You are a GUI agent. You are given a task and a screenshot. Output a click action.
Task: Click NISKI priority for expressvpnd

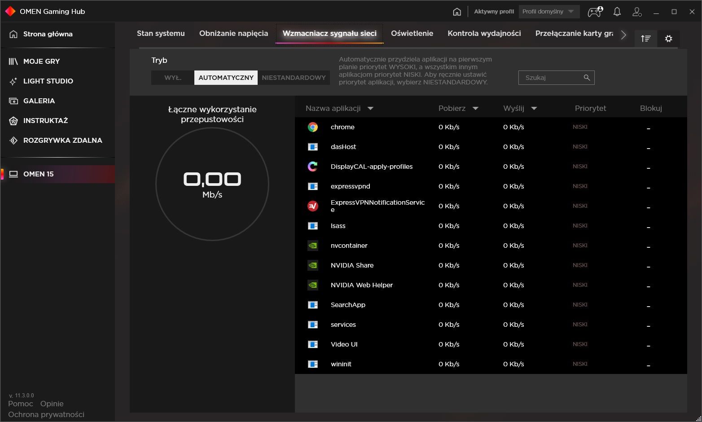pyautogui.click(x=580, y=186)
